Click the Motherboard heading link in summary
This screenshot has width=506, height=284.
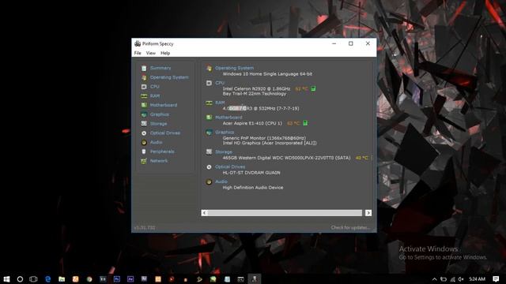228,118
